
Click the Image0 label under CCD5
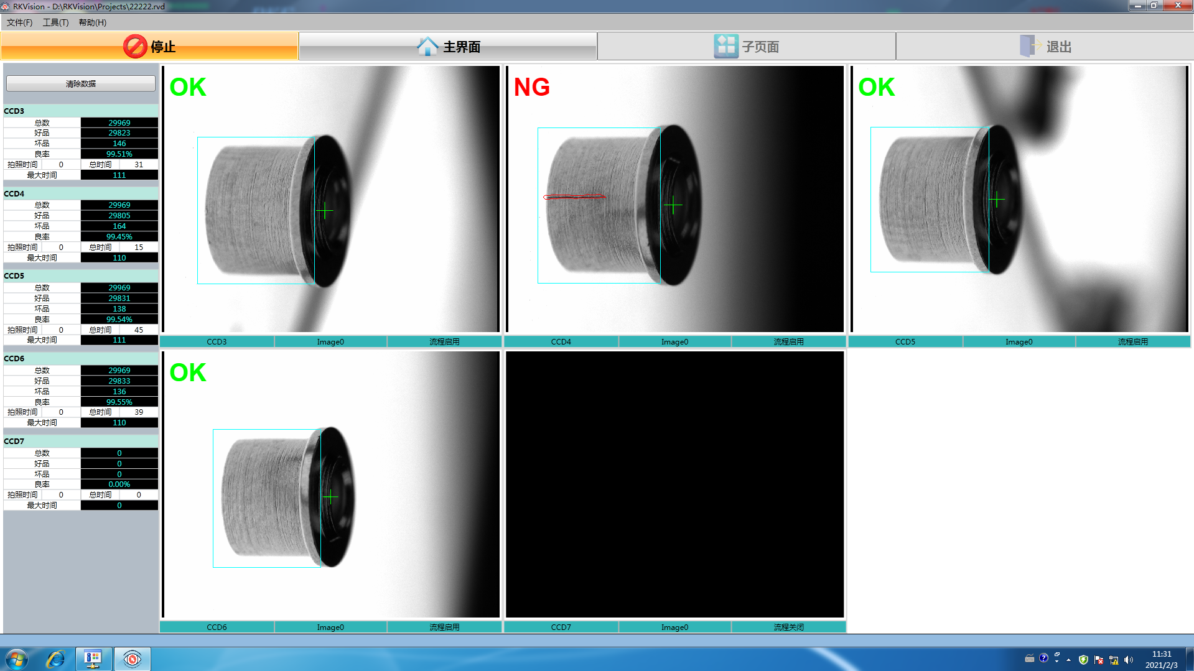click(x=1019, y=341)
